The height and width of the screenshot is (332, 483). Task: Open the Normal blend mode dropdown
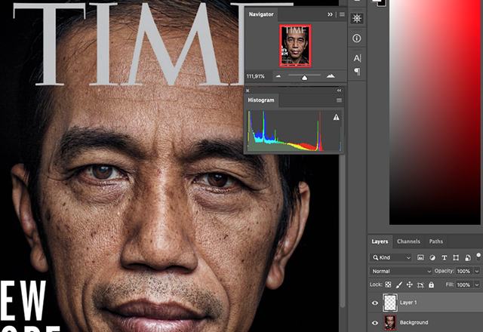click(x=401, y=272)
